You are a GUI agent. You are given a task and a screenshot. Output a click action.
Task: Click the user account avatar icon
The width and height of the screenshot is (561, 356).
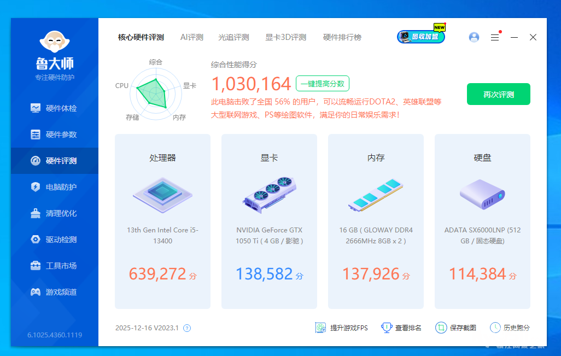tap(474, 37)
